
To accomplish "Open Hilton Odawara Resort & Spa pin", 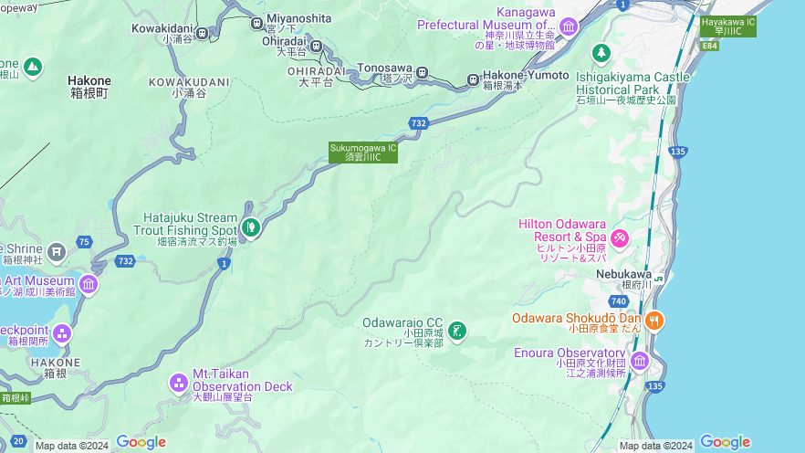I will 620,238.
